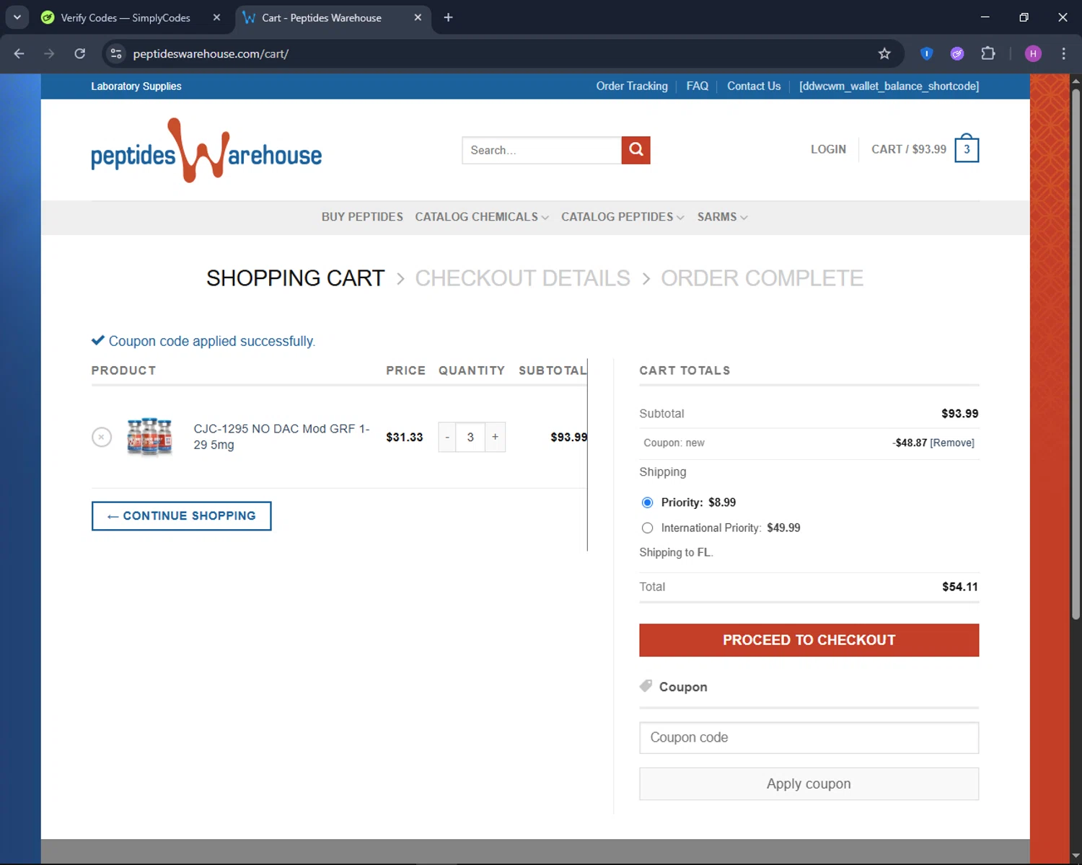Click the Order Complete breadcrumb step
The width and height of the screenshot is (1082, 865).
coord(762,278)
